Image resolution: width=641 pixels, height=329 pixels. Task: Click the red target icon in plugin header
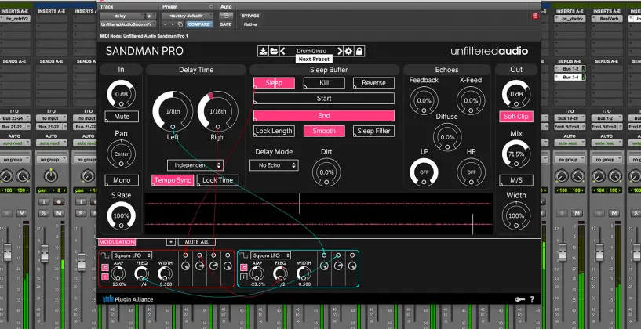(535, 16)
